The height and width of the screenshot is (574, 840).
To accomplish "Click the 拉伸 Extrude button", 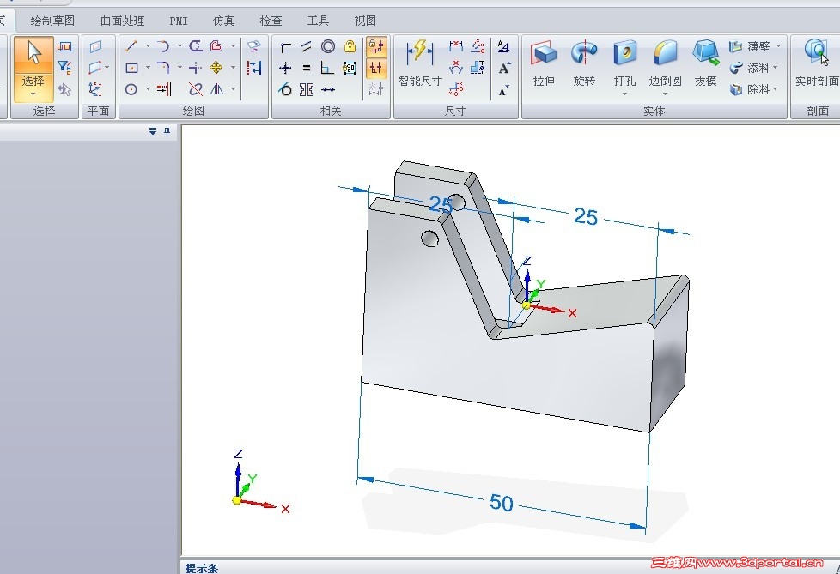I will [x=544, y=64].
